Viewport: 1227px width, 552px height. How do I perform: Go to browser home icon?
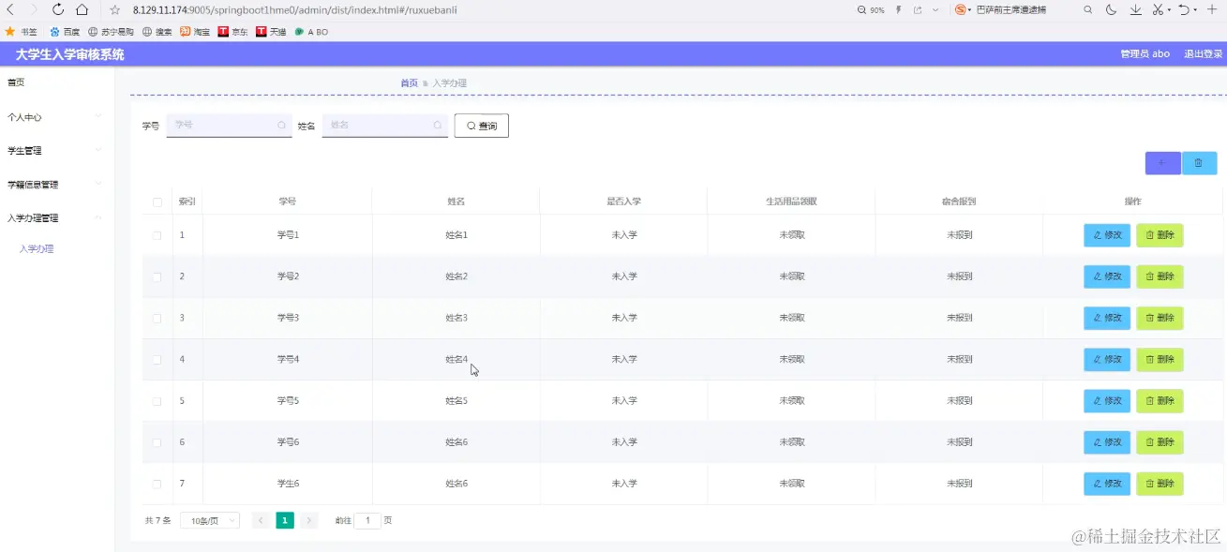click(82, 9)
